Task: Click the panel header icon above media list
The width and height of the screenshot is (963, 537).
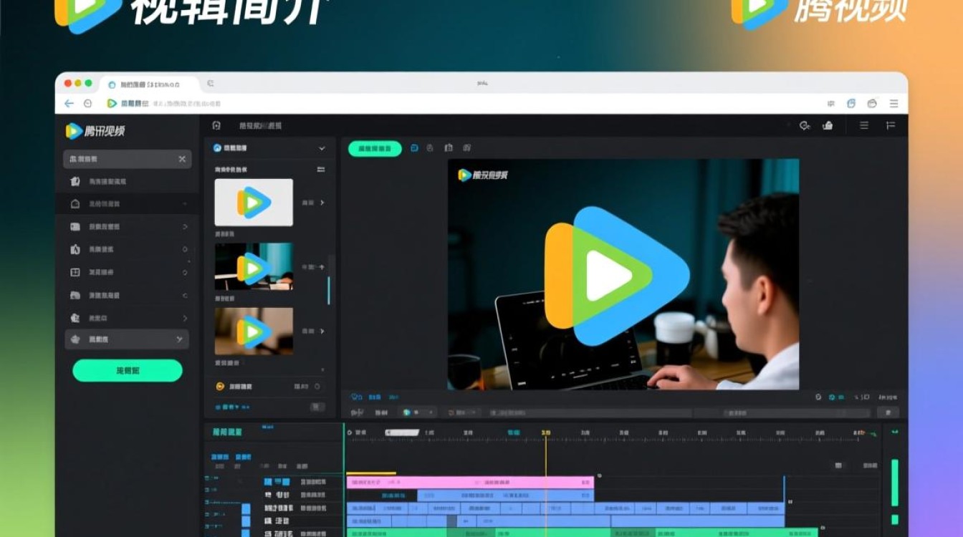Action: coord(216,126)
